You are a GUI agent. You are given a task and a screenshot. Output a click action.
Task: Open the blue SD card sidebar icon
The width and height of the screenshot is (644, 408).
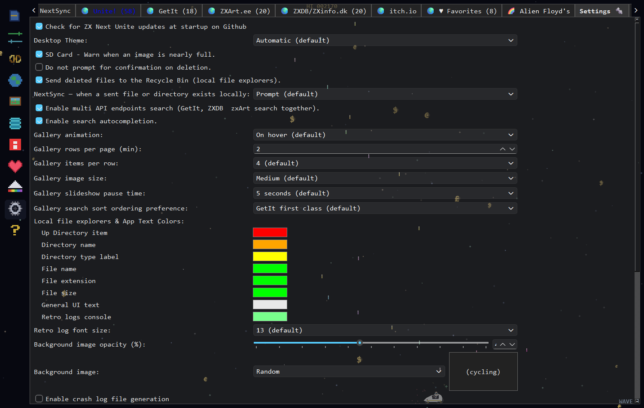14,16
